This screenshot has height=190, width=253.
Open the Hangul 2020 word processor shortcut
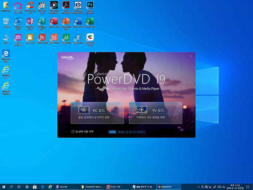[x=78, y=39]
